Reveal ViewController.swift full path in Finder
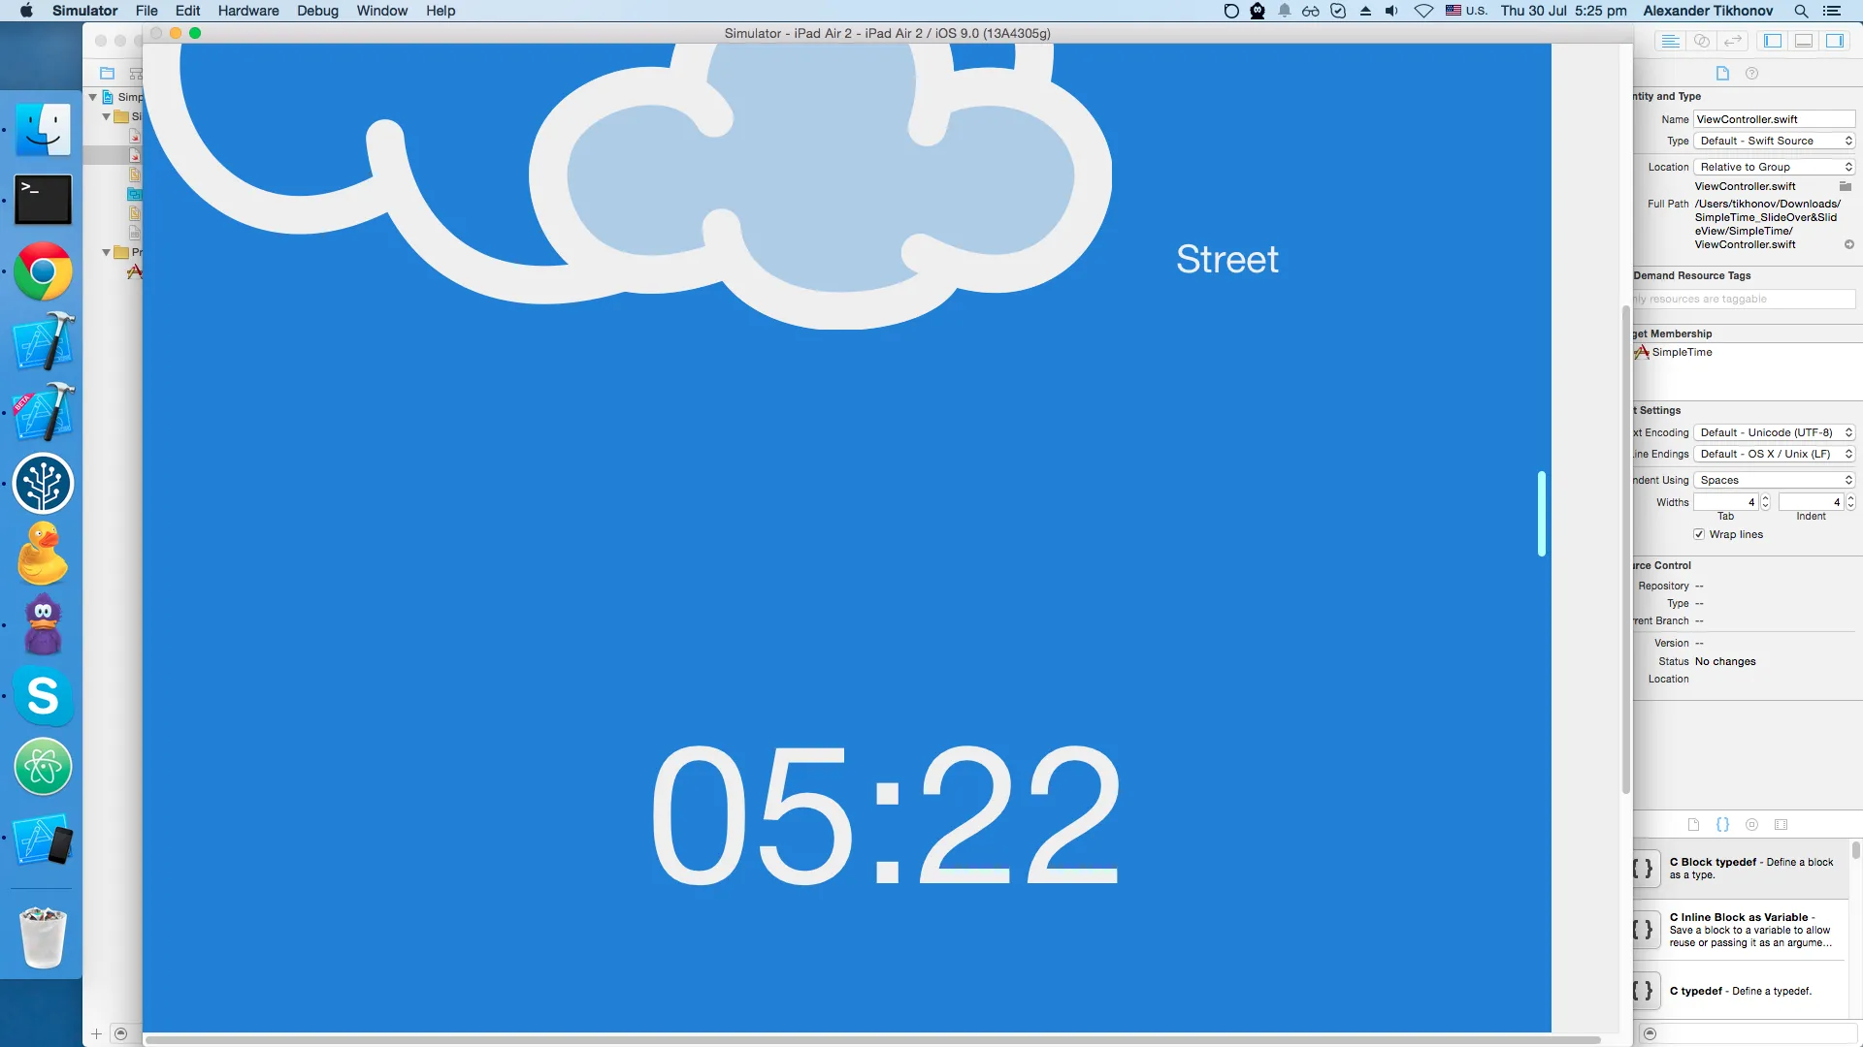Screen dimensions: 1863x1047 point(1849,244)
